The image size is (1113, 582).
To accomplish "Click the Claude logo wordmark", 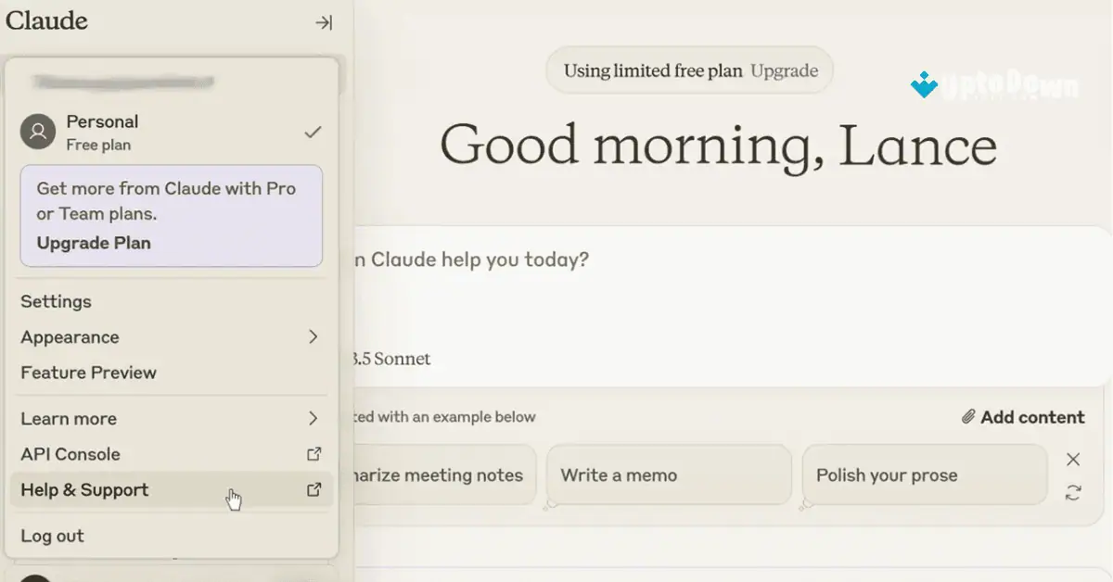I will coord(46,20).
